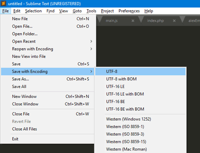Choose Save As... menu entry
The image size is (200, 153).
pos(48,79)
